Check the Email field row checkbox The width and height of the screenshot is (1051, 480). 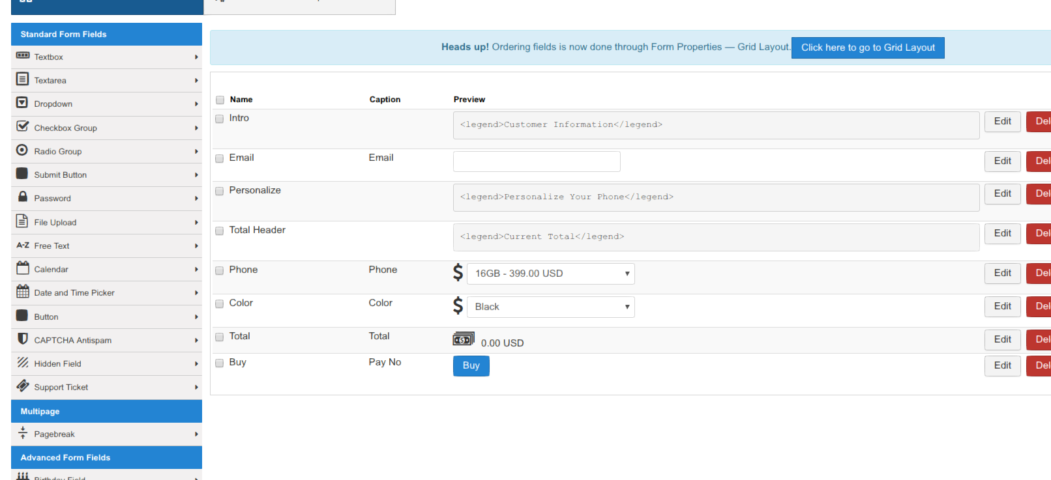[x=220, y=158]
